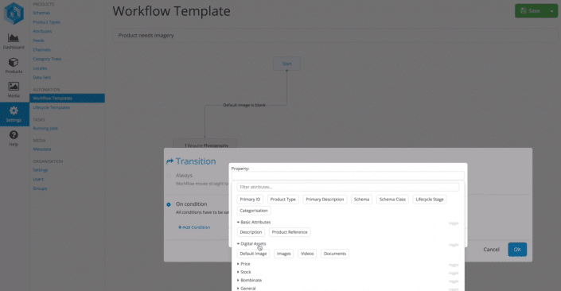Select the Product Type attribute chip
Image resolution: width=561 pixels, height=291 pixels.
coord(282,200)
